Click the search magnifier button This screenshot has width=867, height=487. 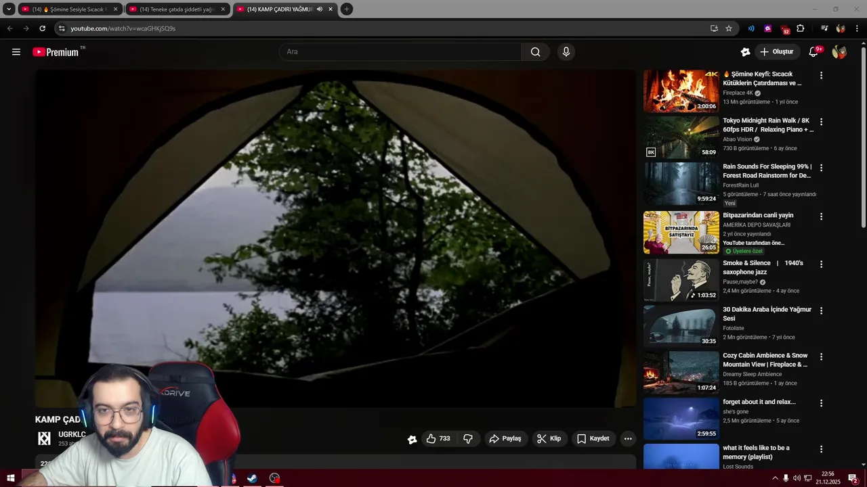(x=535, y=52)
